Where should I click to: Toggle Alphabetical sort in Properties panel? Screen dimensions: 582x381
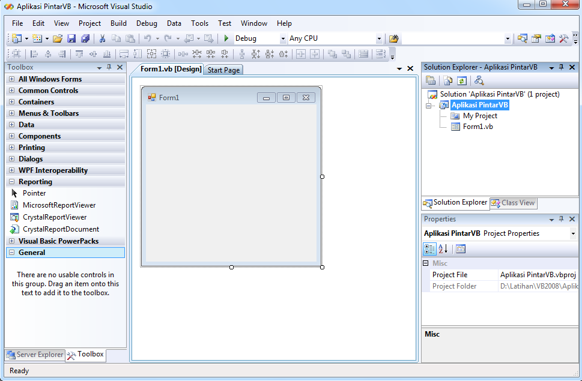pyautogui.click(x=443, y=249)
